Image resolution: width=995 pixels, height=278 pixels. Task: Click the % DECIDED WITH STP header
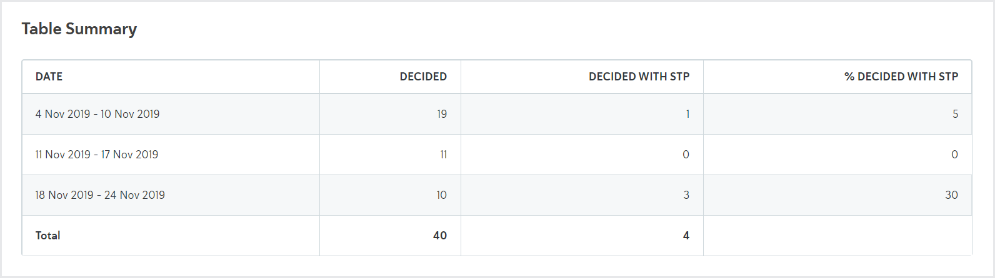(x=901, y=77)
